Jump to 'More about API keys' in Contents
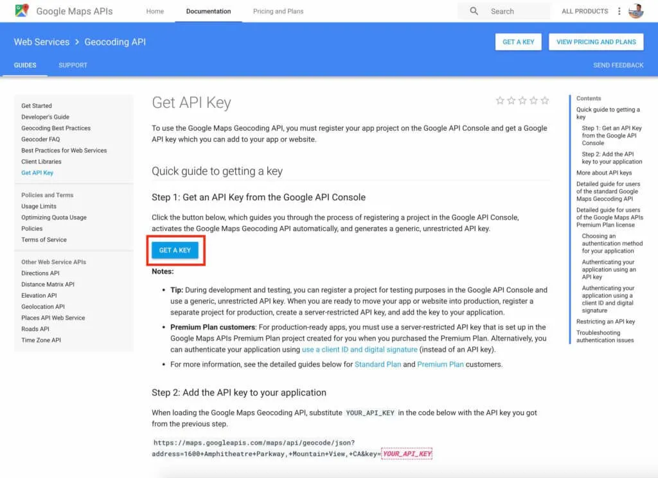The image size is (658, 478). coord(604,173)
